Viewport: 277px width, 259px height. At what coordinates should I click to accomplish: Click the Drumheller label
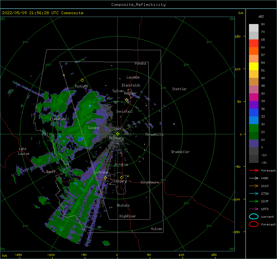[180, 152]
